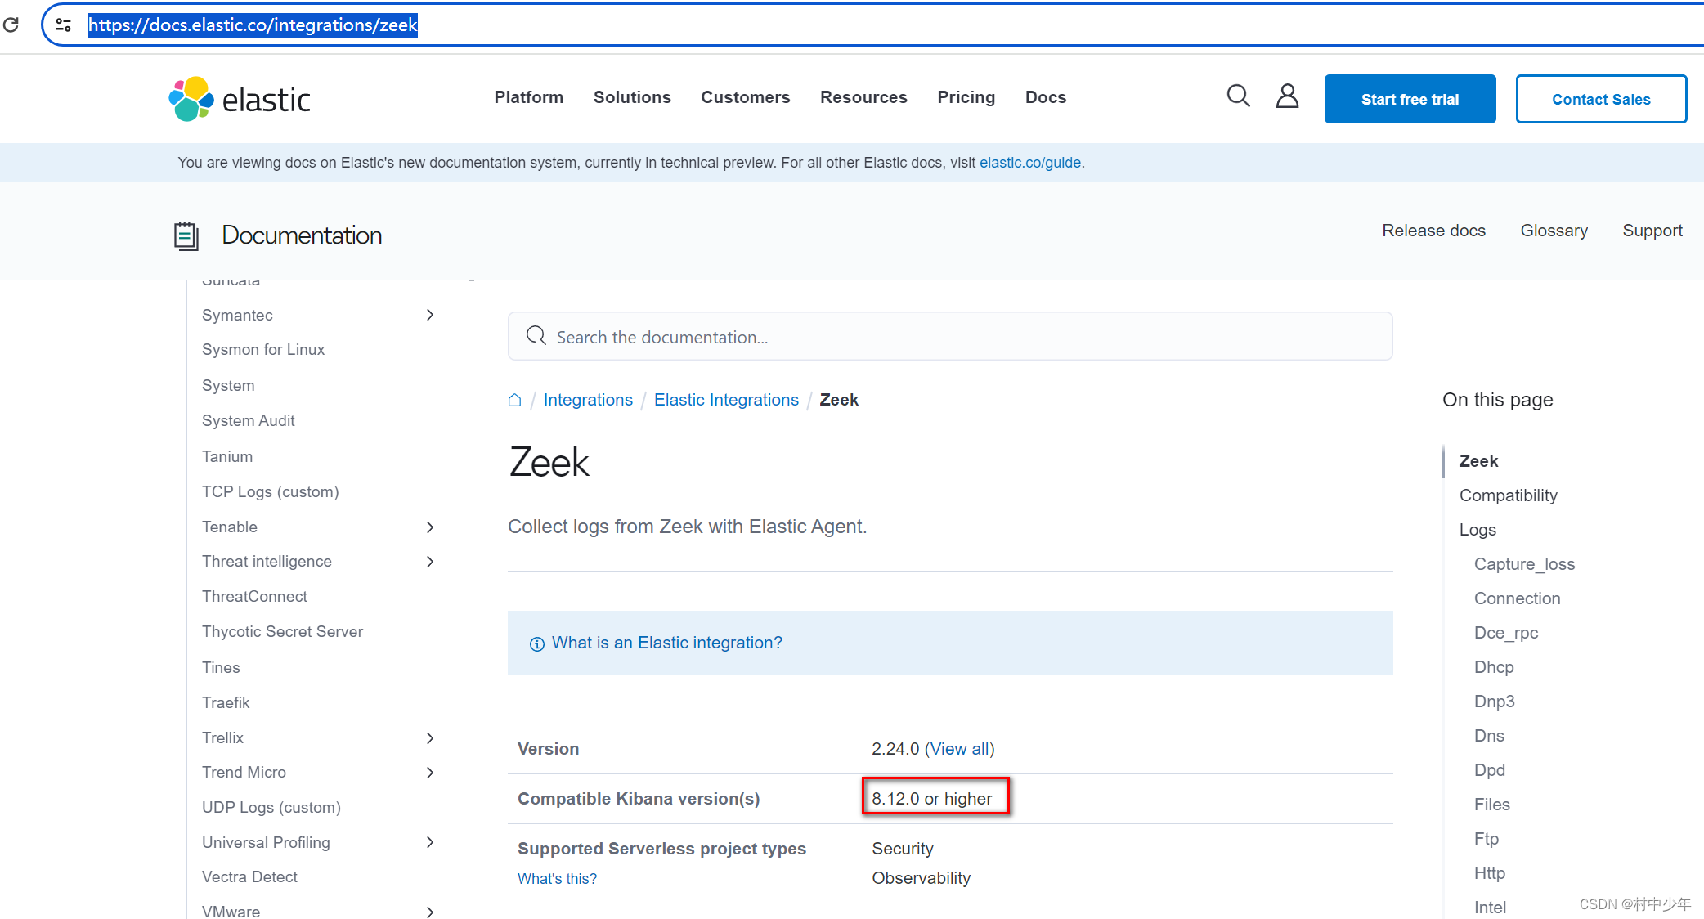Click the Start free trial button
Image resolution: width=1704 pixels, height=919 pixels.
(1410, 99)
